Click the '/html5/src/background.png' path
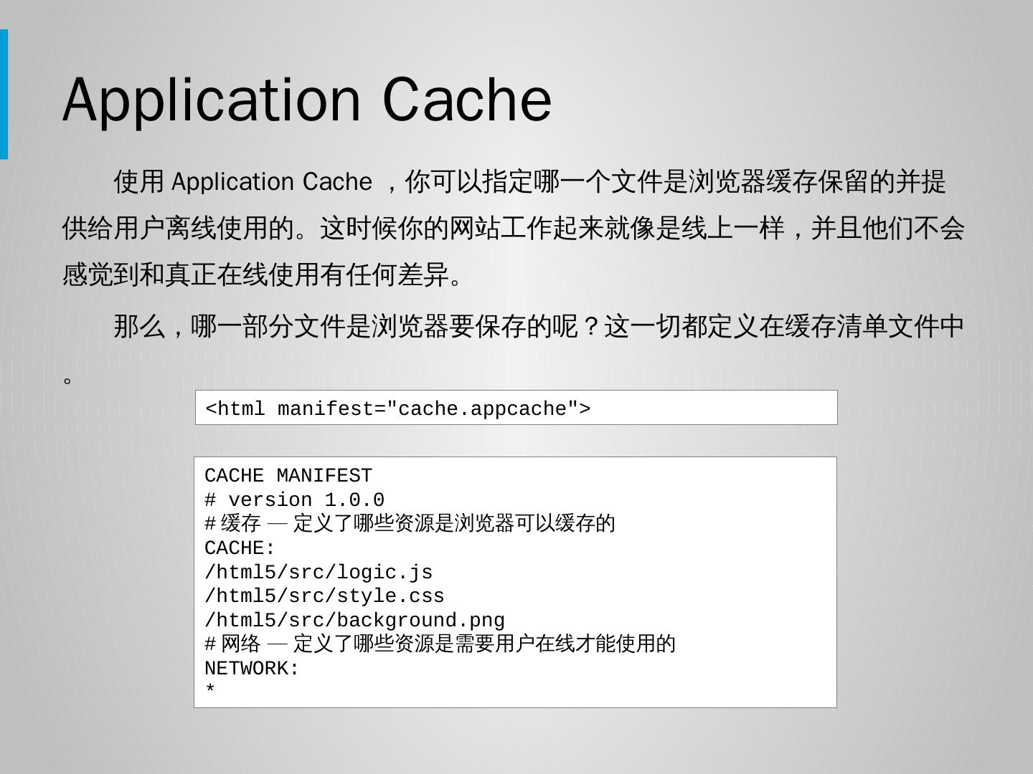 coord(355,621)
